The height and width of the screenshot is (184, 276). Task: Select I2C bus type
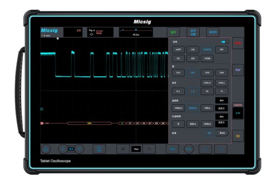click(178, 58)
